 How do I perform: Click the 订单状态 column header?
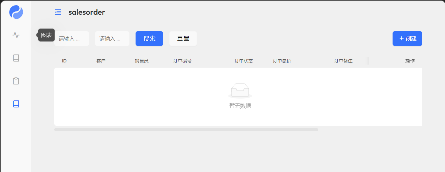(244, 61)
